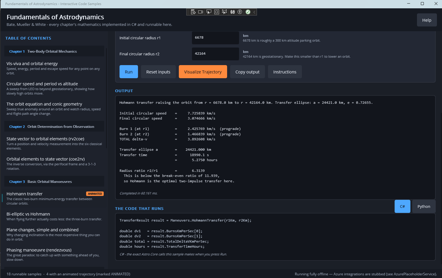442x278 pixels.
Task: Click the '6678 km is roughly' hint text
Action: click(x=282, y=40)
